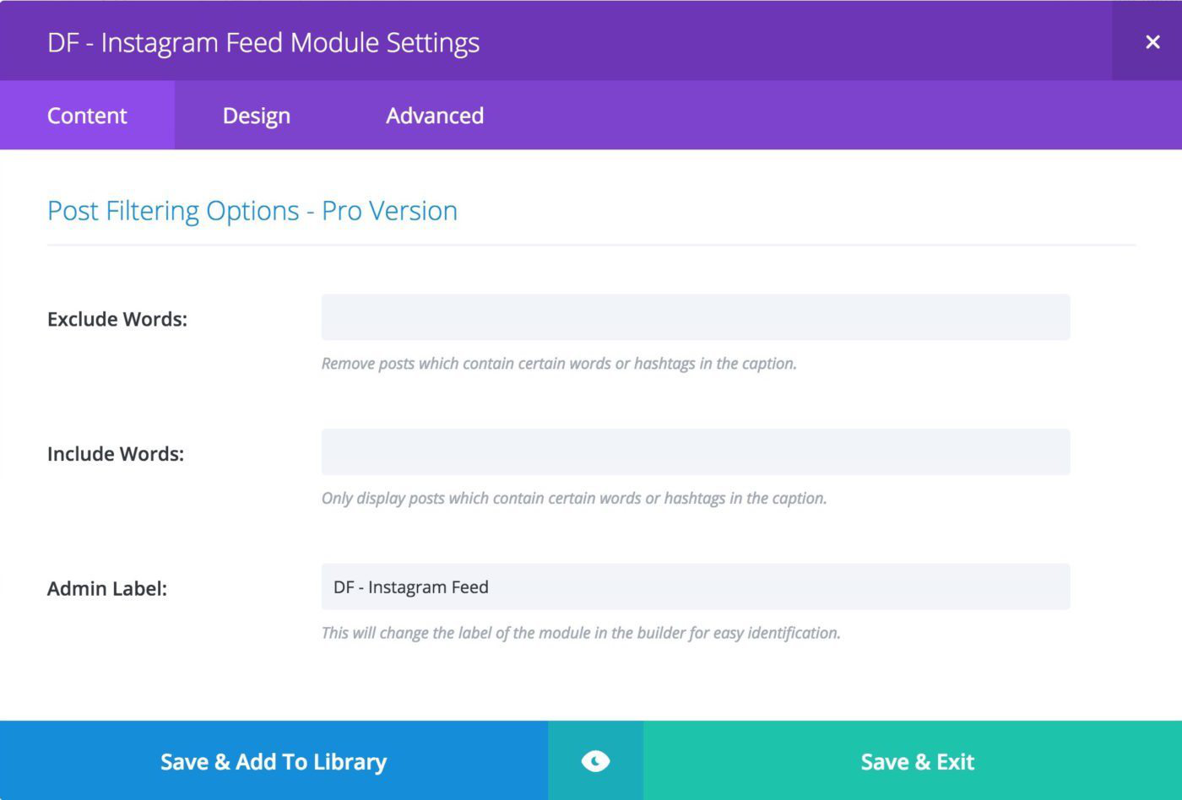1182x800 pixels.
Task: Toggle the eye preview icon
Action: pyautogui.click(x=595, y=761)
